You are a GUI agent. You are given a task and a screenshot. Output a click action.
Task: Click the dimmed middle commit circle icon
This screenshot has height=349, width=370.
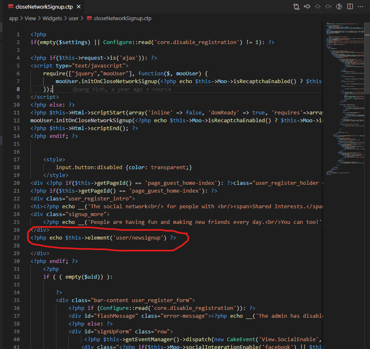pos(318,7)
